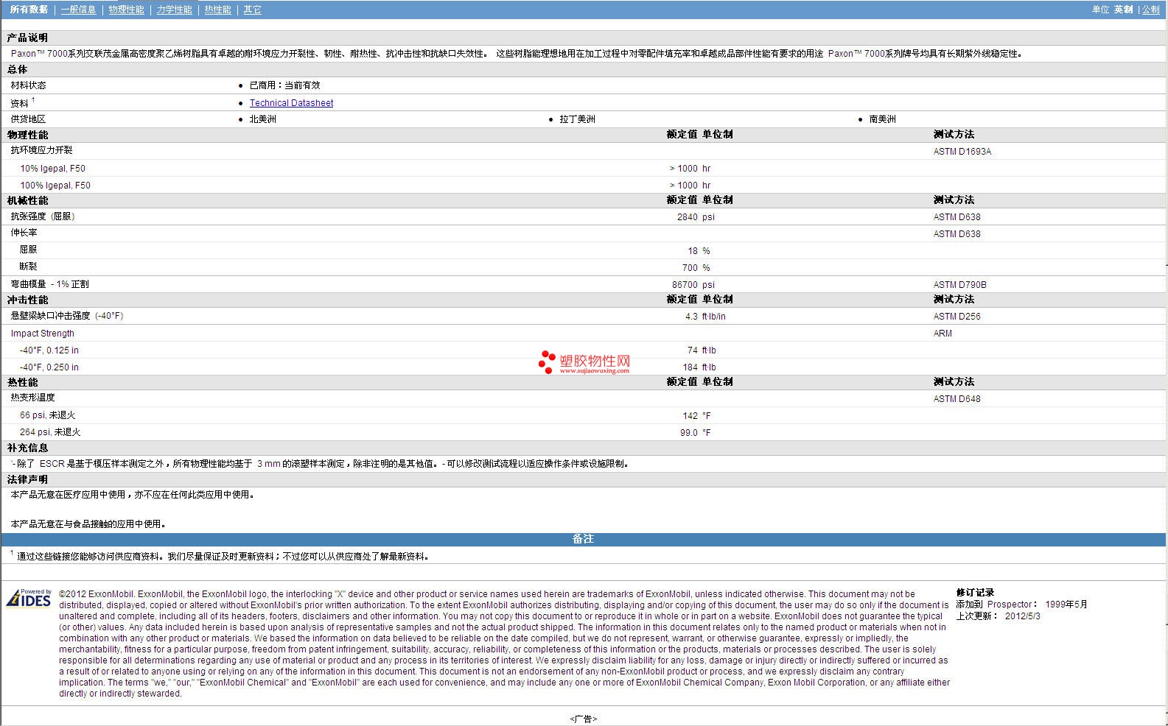Click the 热性能 section heading in the table

point(23,382)
